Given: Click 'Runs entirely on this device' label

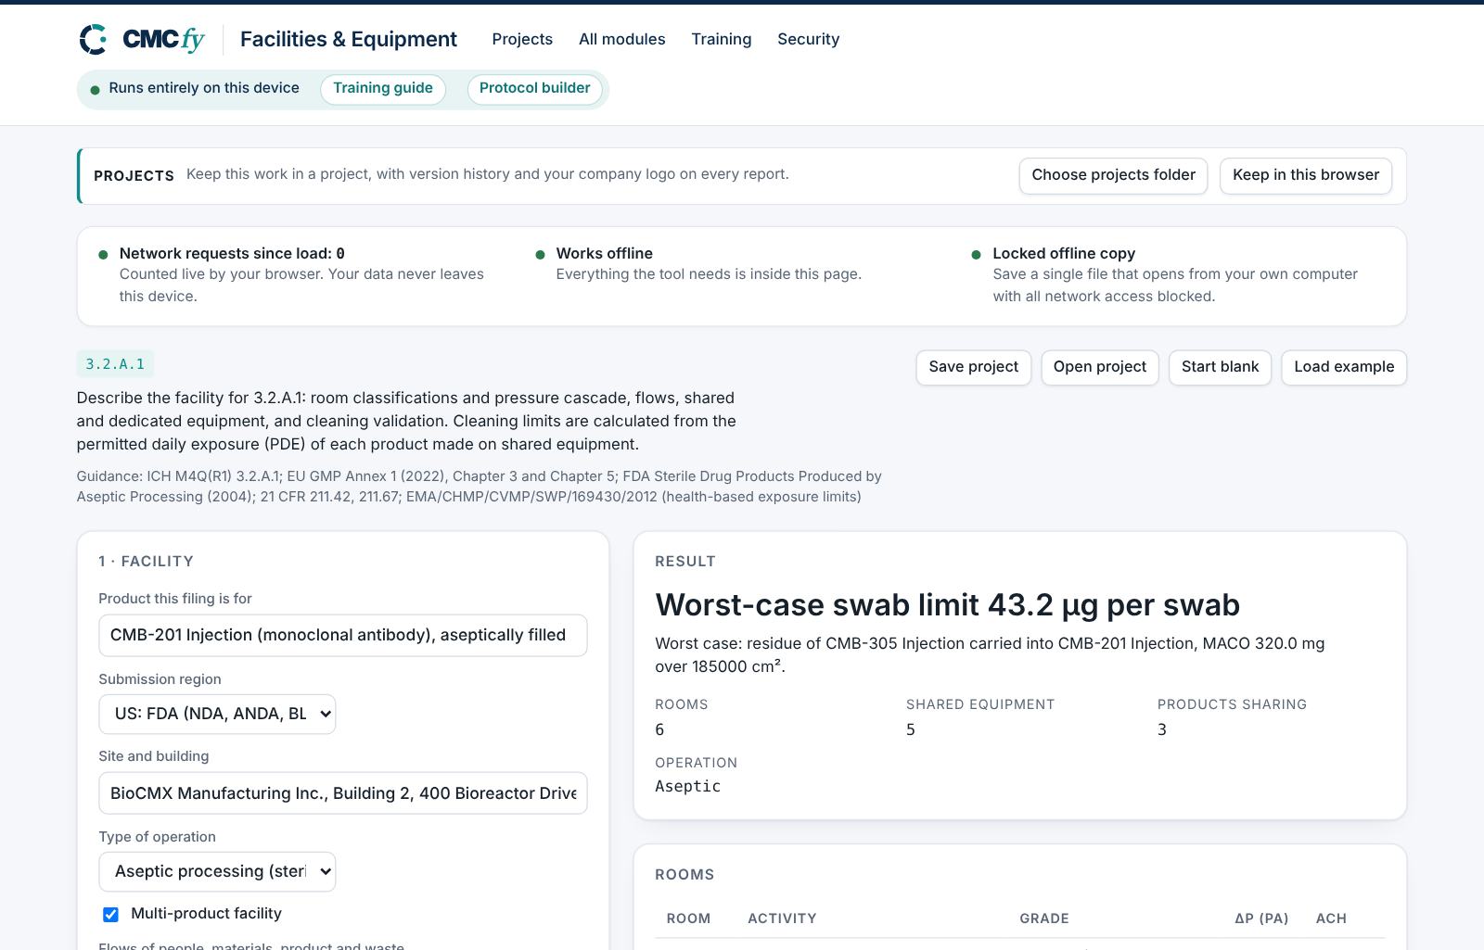Looking at the screenshot, I should [x=204, y=88].
